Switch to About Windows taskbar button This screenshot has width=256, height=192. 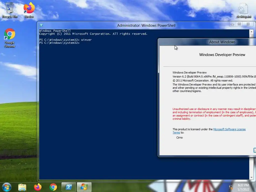(x=84, y=187)
